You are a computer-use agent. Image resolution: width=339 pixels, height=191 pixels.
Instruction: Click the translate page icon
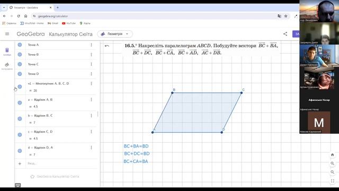pyautogui.click(x=279, y=16)
